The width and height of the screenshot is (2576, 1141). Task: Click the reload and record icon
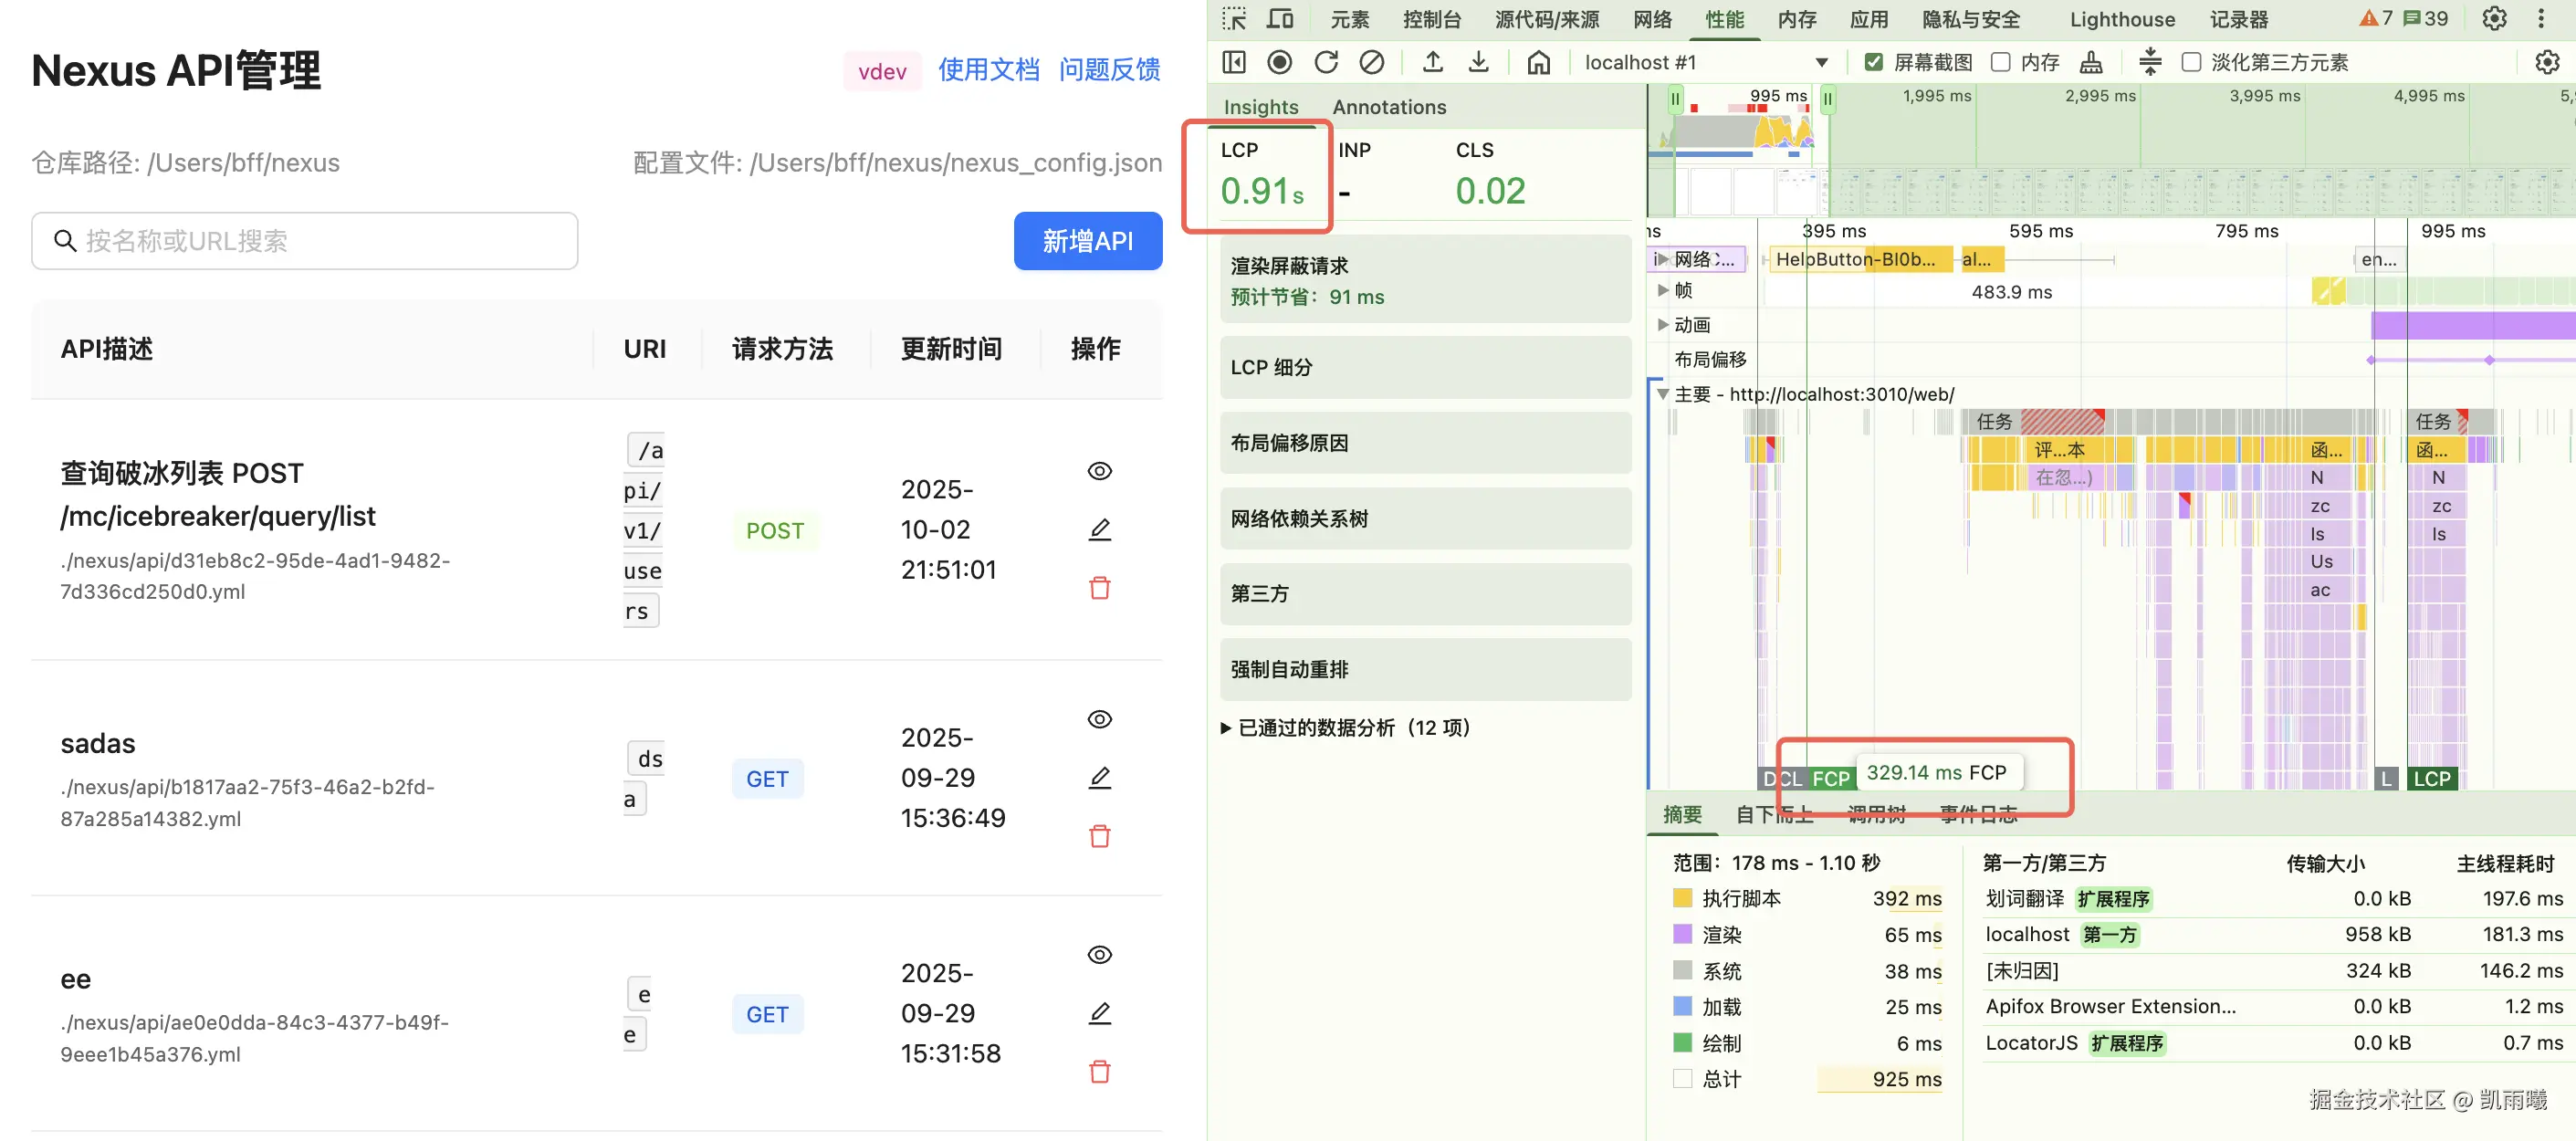(x=1326, y=62)
